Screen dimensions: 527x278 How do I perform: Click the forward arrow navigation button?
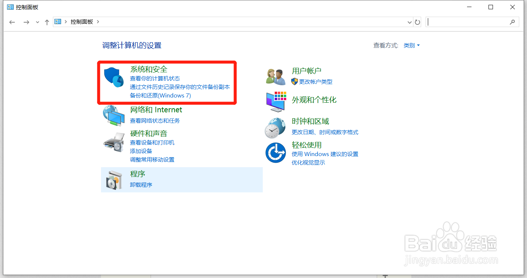tap(26, 22)
